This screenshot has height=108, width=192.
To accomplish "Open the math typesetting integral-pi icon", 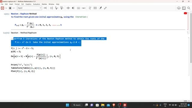I will click(x=90, y=8).
